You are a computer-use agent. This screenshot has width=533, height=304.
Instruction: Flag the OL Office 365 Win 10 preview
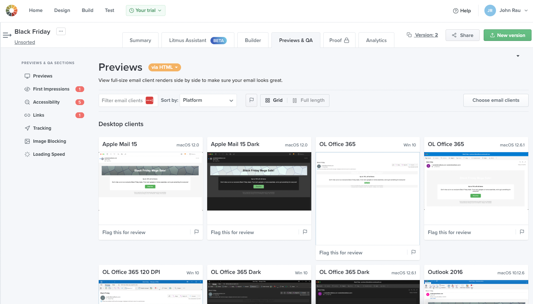tap(413, 252)
